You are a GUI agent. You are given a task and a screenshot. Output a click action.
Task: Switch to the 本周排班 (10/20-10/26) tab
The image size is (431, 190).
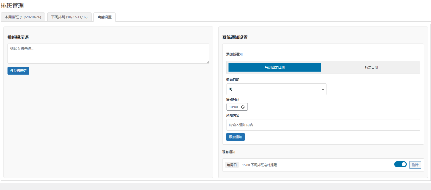click(x=23, y=17)
